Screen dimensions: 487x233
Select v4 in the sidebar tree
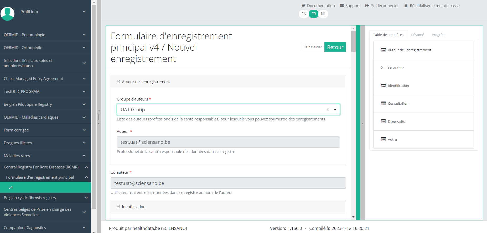coord(11,187)
